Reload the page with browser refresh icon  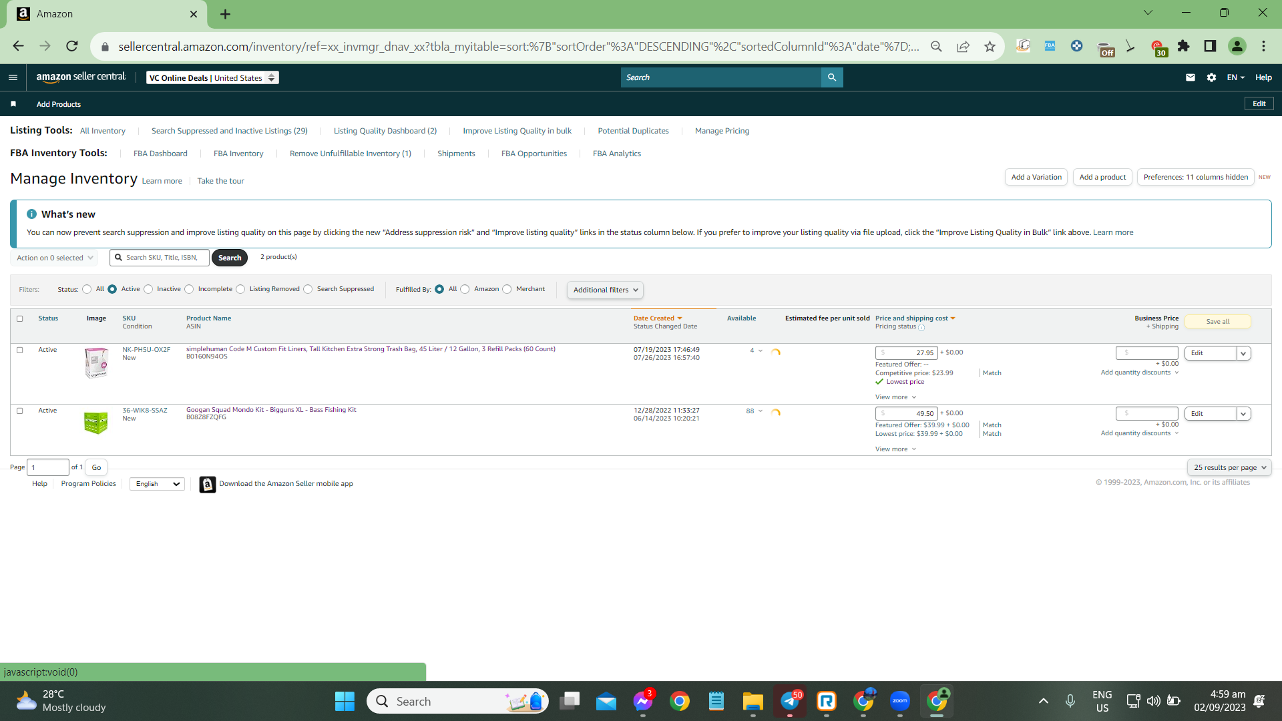pyautogui.click(x=72, y=46)
